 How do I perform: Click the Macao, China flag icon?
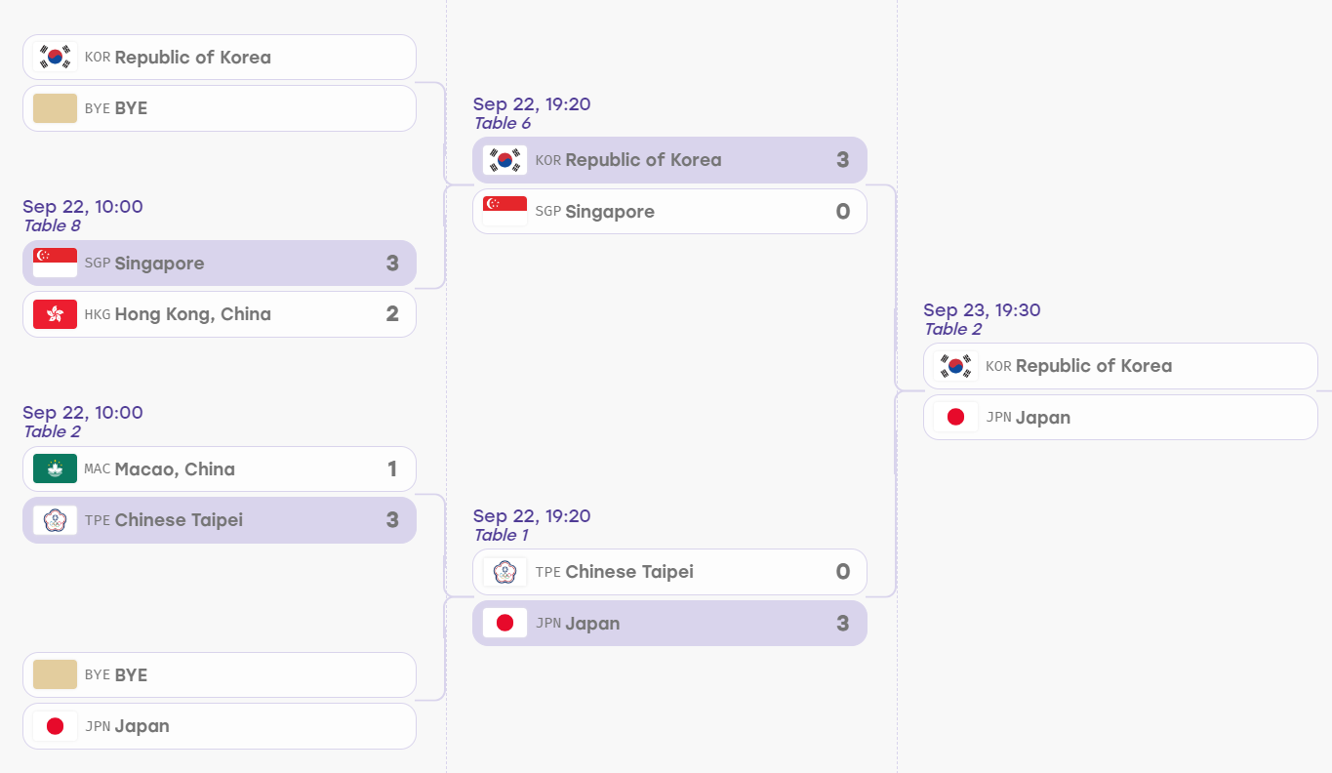[55, 468]
